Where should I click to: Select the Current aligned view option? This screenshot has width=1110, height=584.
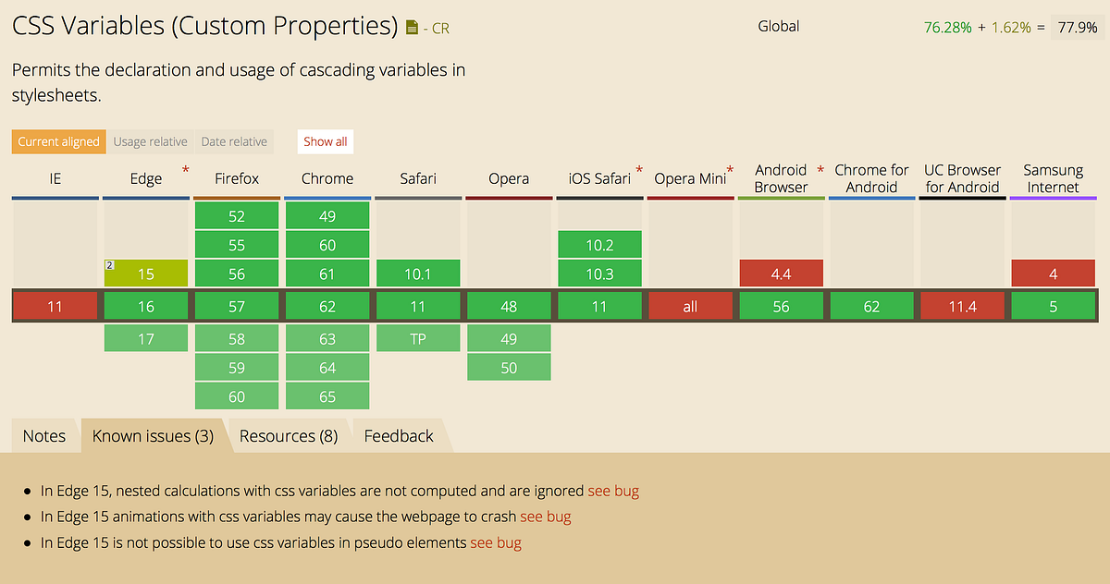pos(58,141)
